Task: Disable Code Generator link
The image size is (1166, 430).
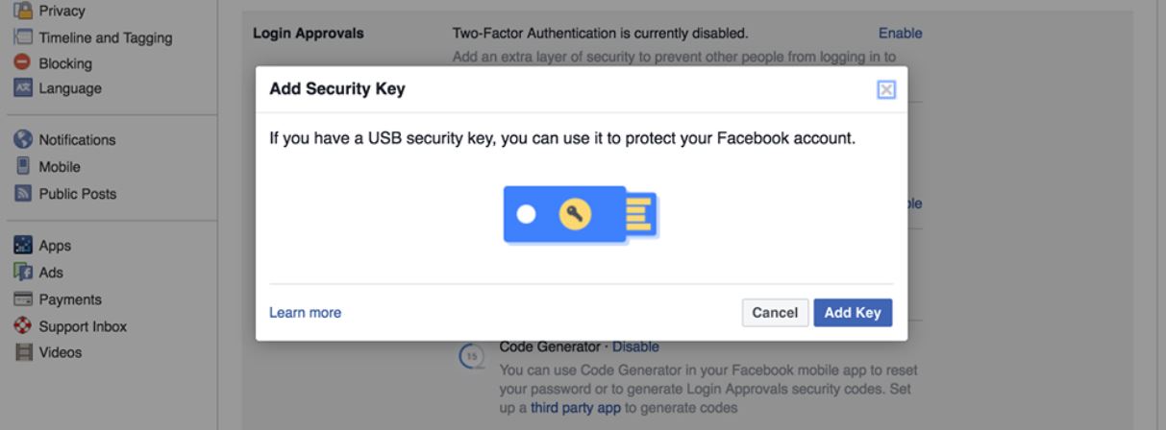Action: (635, 346)
